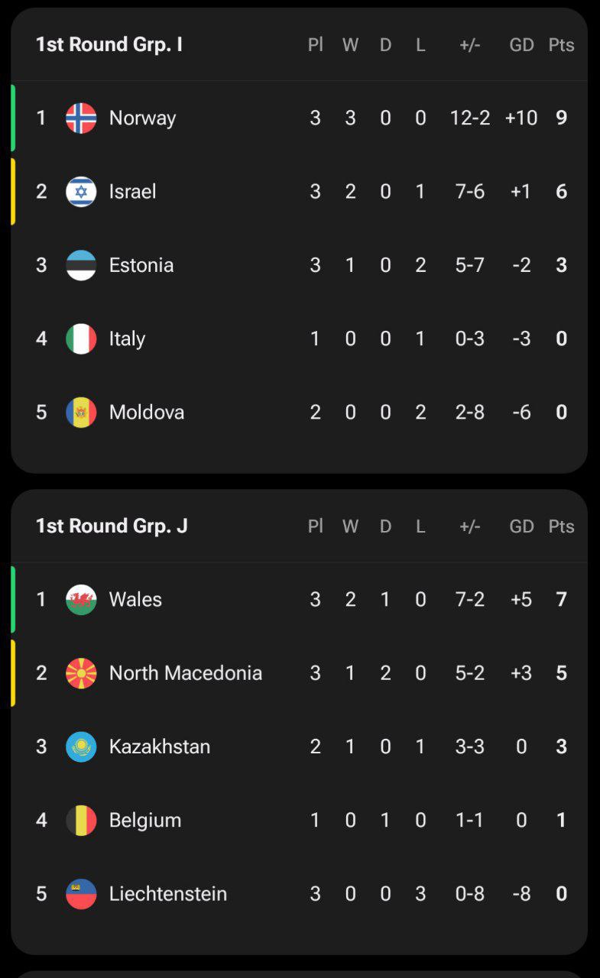Click the Belgium flag icon
The image size is (600, 978).
(81, 821)
